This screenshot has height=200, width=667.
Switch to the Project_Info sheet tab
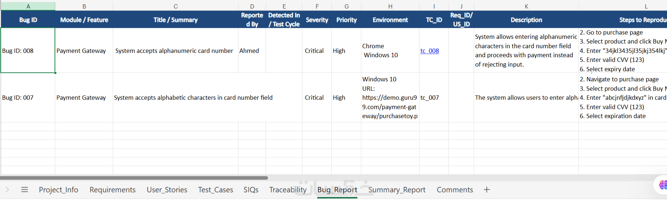59,190
